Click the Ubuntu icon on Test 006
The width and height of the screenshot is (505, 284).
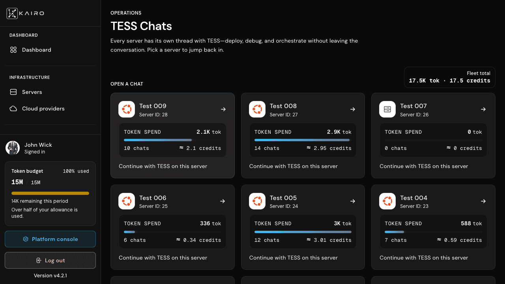(x=127, y=201)
